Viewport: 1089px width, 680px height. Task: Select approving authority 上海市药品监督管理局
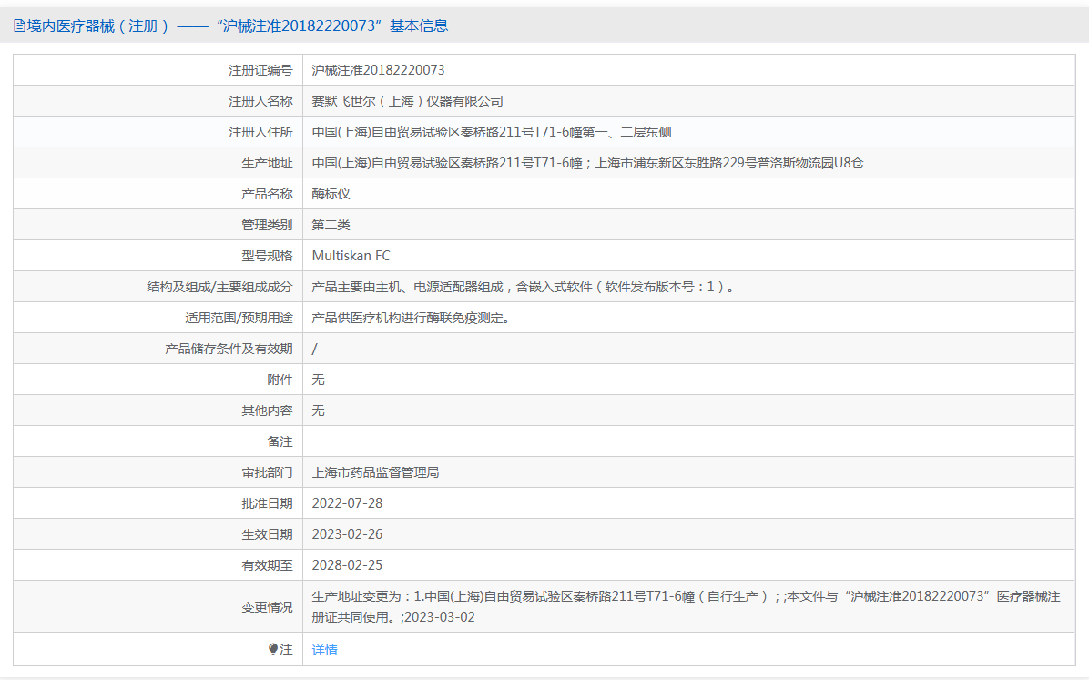[x=375, y=472]
